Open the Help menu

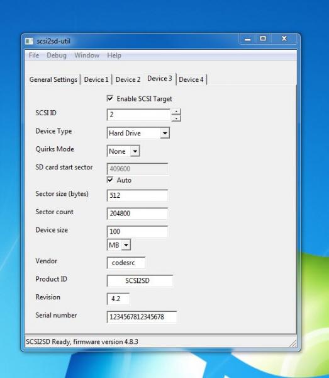coord(114,55)
